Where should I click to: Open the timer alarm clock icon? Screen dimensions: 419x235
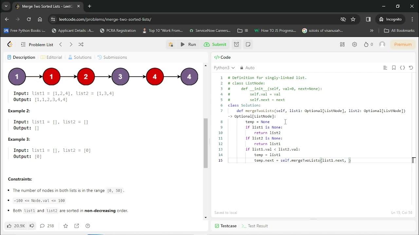tap(236, 44)
